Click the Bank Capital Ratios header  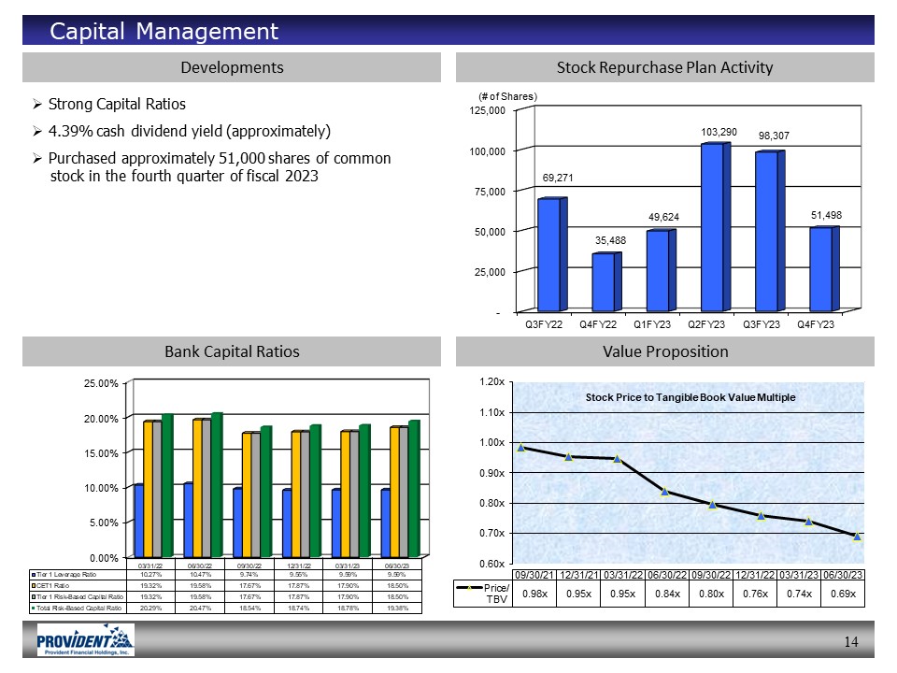coord(232,351)
